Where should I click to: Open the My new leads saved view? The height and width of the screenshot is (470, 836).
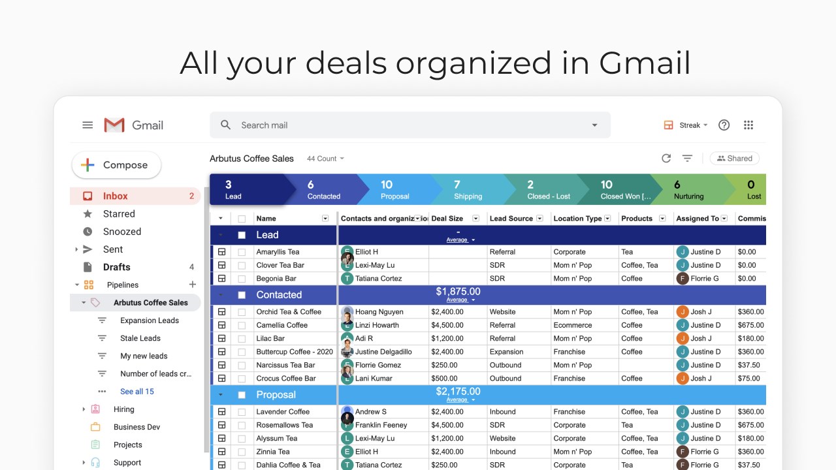pyautogui.click(x=144, y=356)
